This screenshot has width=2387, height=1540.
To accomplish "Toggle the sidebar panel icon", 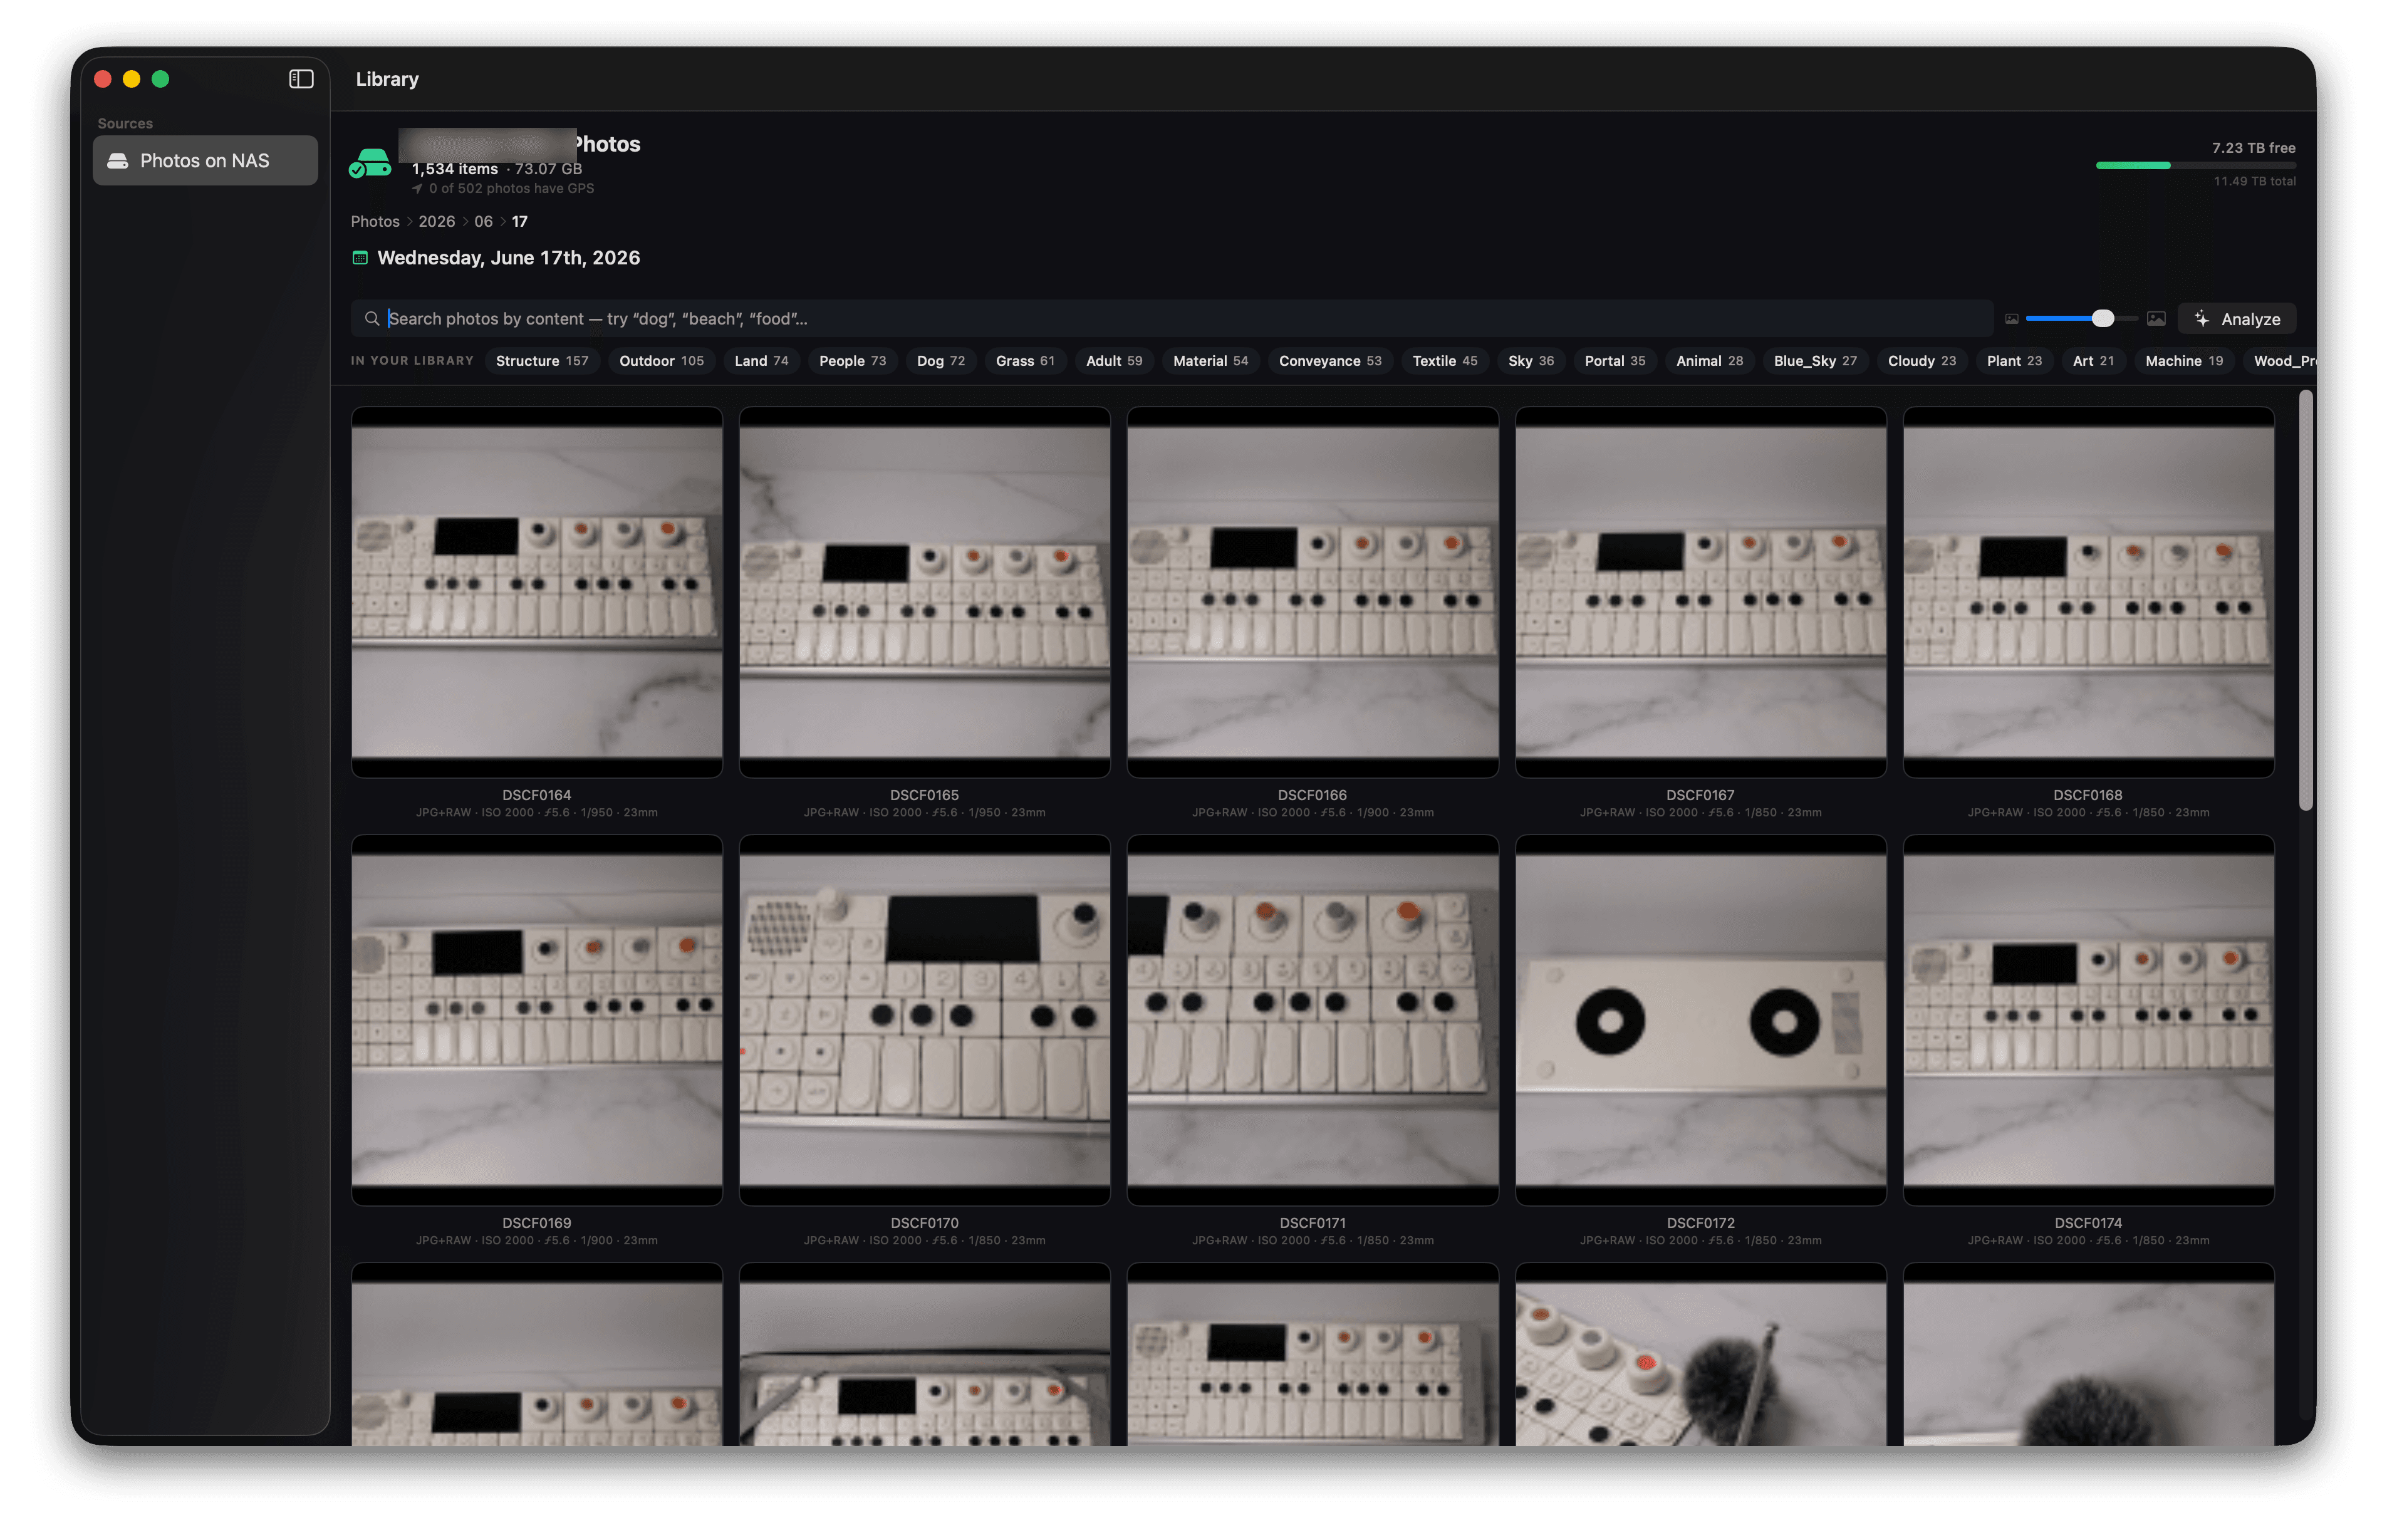I will coord(301,79).
